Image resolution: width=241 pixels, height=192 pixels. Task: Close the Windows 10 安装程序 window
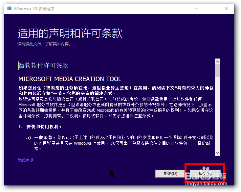tap(227, 9)
